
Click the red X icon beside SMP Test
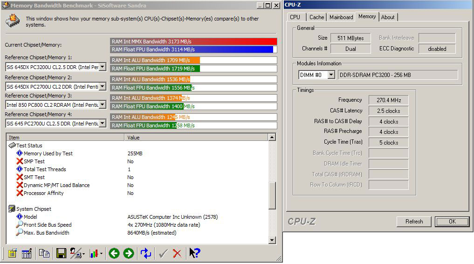tap(20, 161)
